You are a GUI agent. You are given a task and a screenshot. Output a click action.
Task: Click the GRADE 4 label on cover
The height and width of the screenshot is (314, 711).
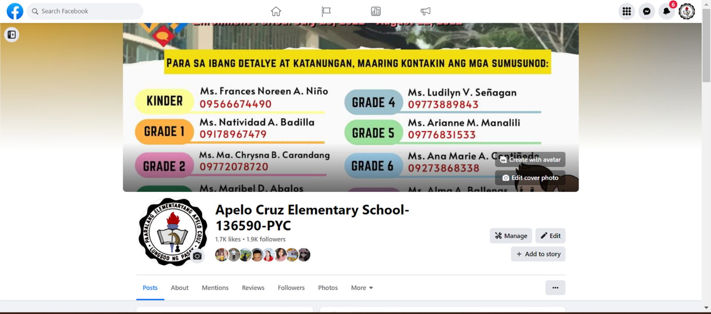pyautogui.click(x=374, y=102)
